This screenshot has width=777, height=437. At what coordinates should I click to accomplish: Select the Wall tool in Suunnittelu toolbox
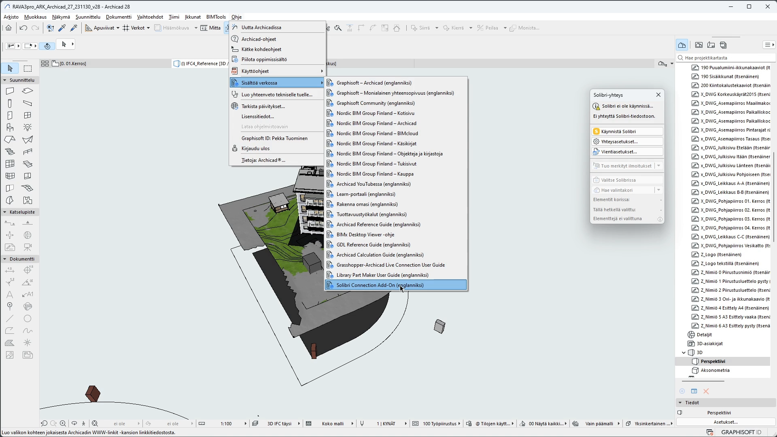click(x=10, y=91)
